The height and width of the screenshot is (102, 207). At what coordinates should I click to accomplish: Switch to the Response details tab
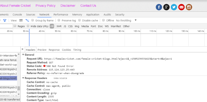[x=54, y=50]
